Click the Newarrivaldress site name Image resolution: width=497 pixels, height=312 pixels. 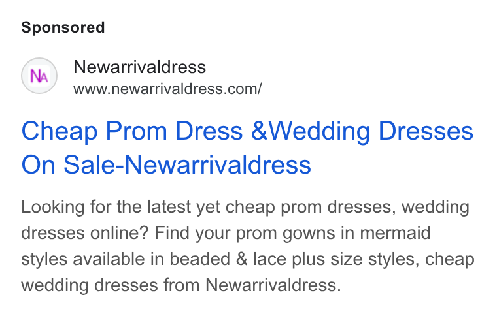pyautogui.click(x=139, y=67)
